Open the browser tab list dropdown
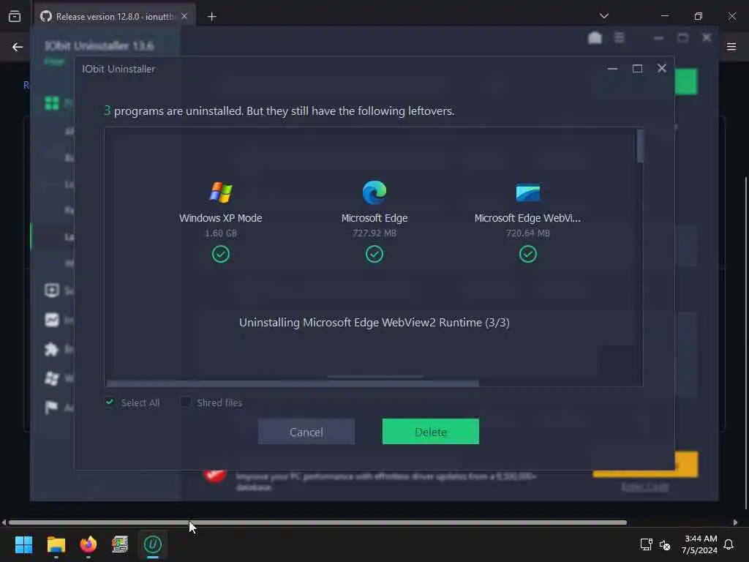The height and width of the screenshot is (562, 749). tap(603, 16)
